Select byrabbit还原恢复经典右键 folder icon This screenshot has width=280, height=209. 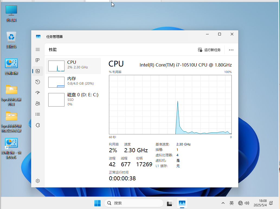(x=11, y=122)
